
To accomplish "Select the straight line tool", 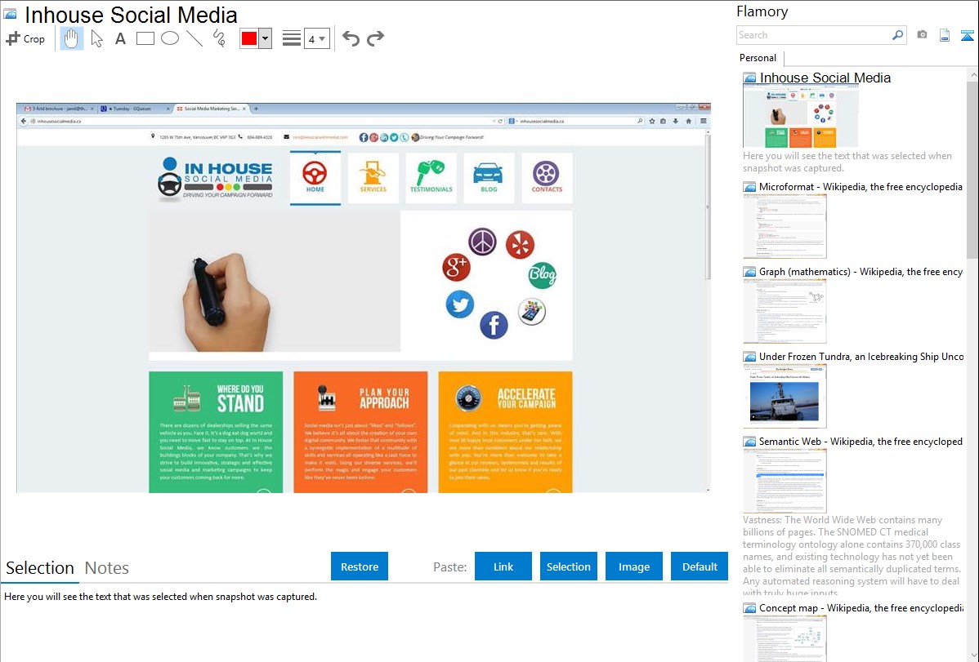I will 194,38.
